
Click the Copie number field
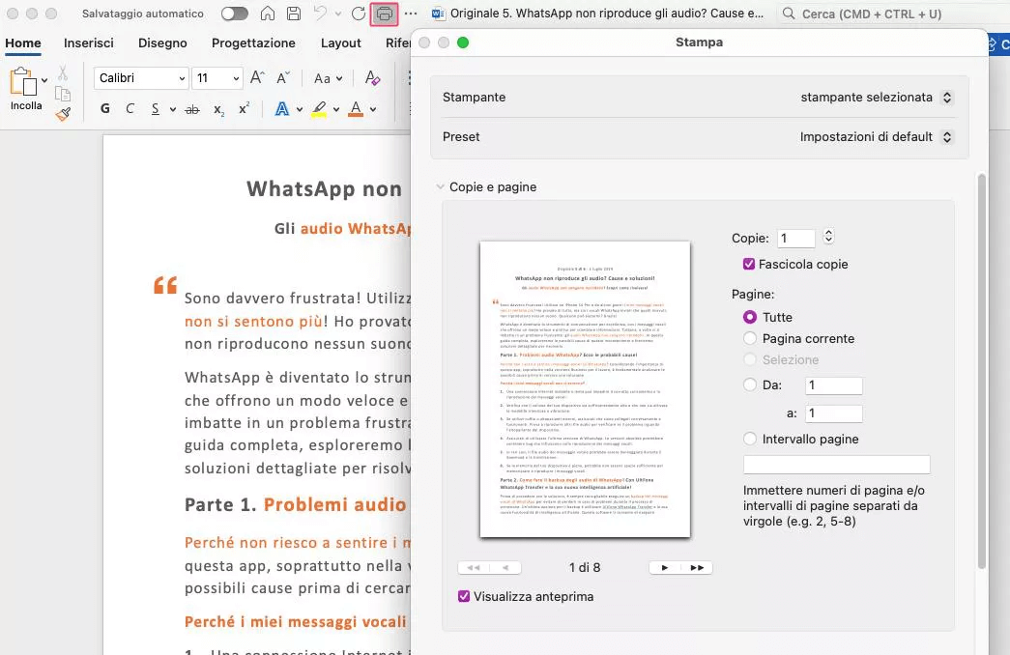pos(796,239)
